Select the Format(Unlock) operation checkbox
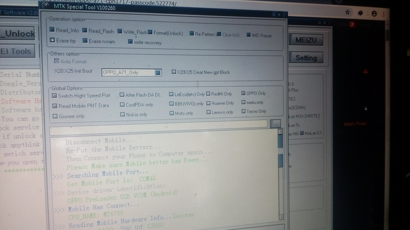 (150, 32)
